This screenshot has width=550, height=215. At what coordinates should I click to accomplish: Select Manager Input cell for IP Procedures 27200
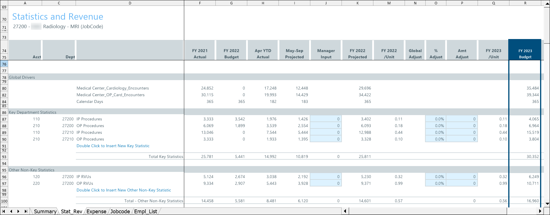[326, 119]
